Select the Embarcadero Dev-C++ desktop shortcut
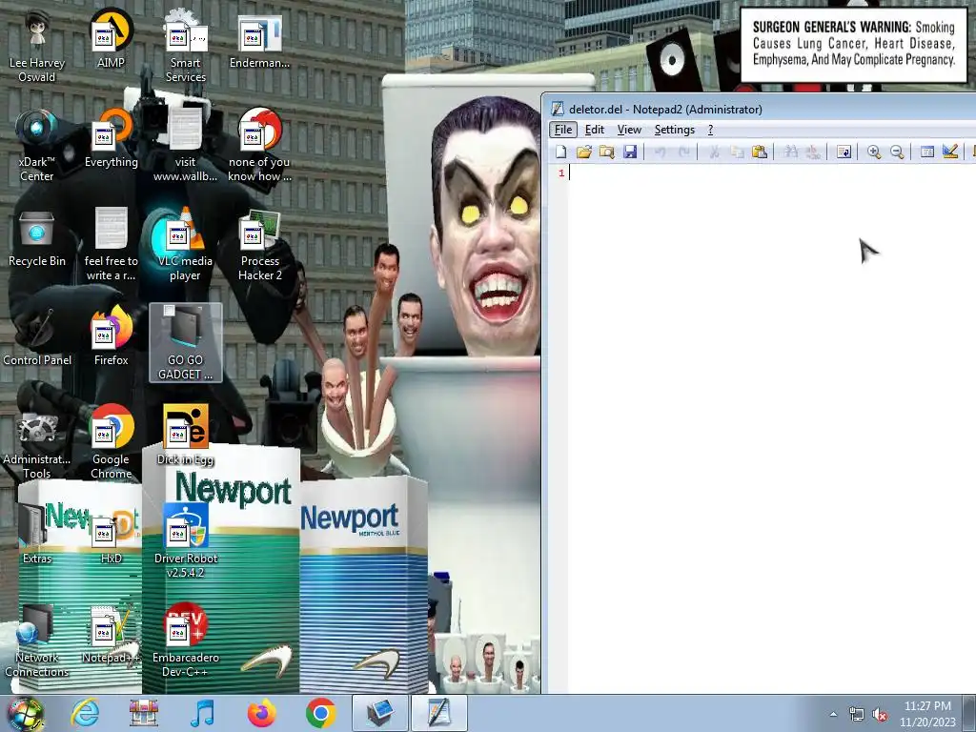 [x=186, y=640]
